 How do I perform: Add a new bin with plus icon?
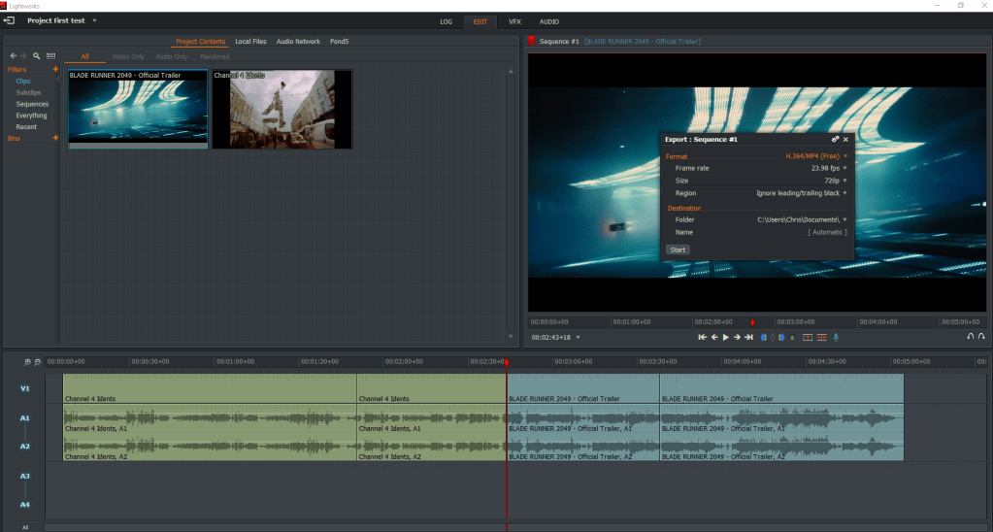tap(55, 138)
